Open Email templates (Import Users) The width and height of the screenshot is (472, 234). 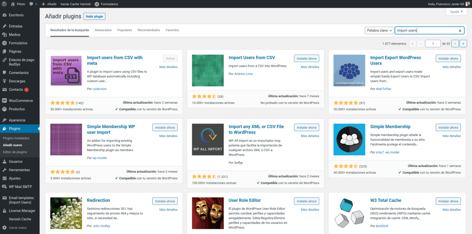click(x=20, y=200)
